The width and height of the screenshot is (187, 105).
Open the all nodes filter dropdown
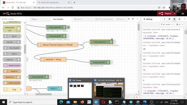coord(167,24)
